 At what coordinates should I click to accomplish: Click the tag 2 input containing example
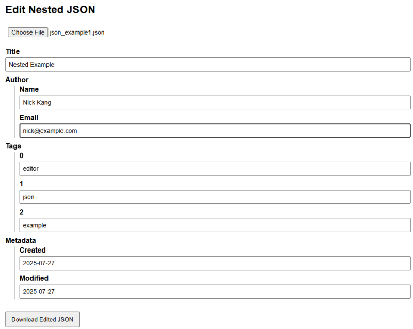click(x=215, y=225)
